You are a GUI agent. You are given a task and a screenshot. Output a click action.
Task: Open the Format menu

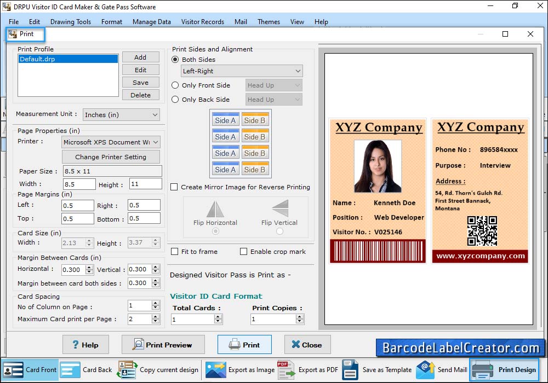[112, 22]
